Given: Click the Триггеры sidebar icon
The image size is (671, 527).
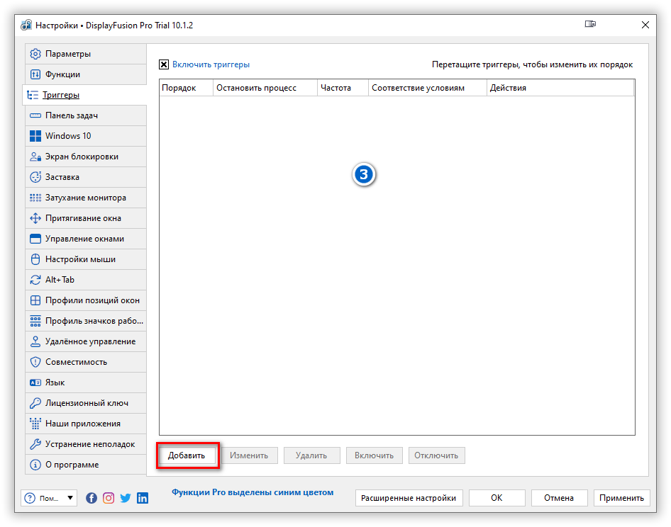Looking at the screenshot, I should (33, 95).
